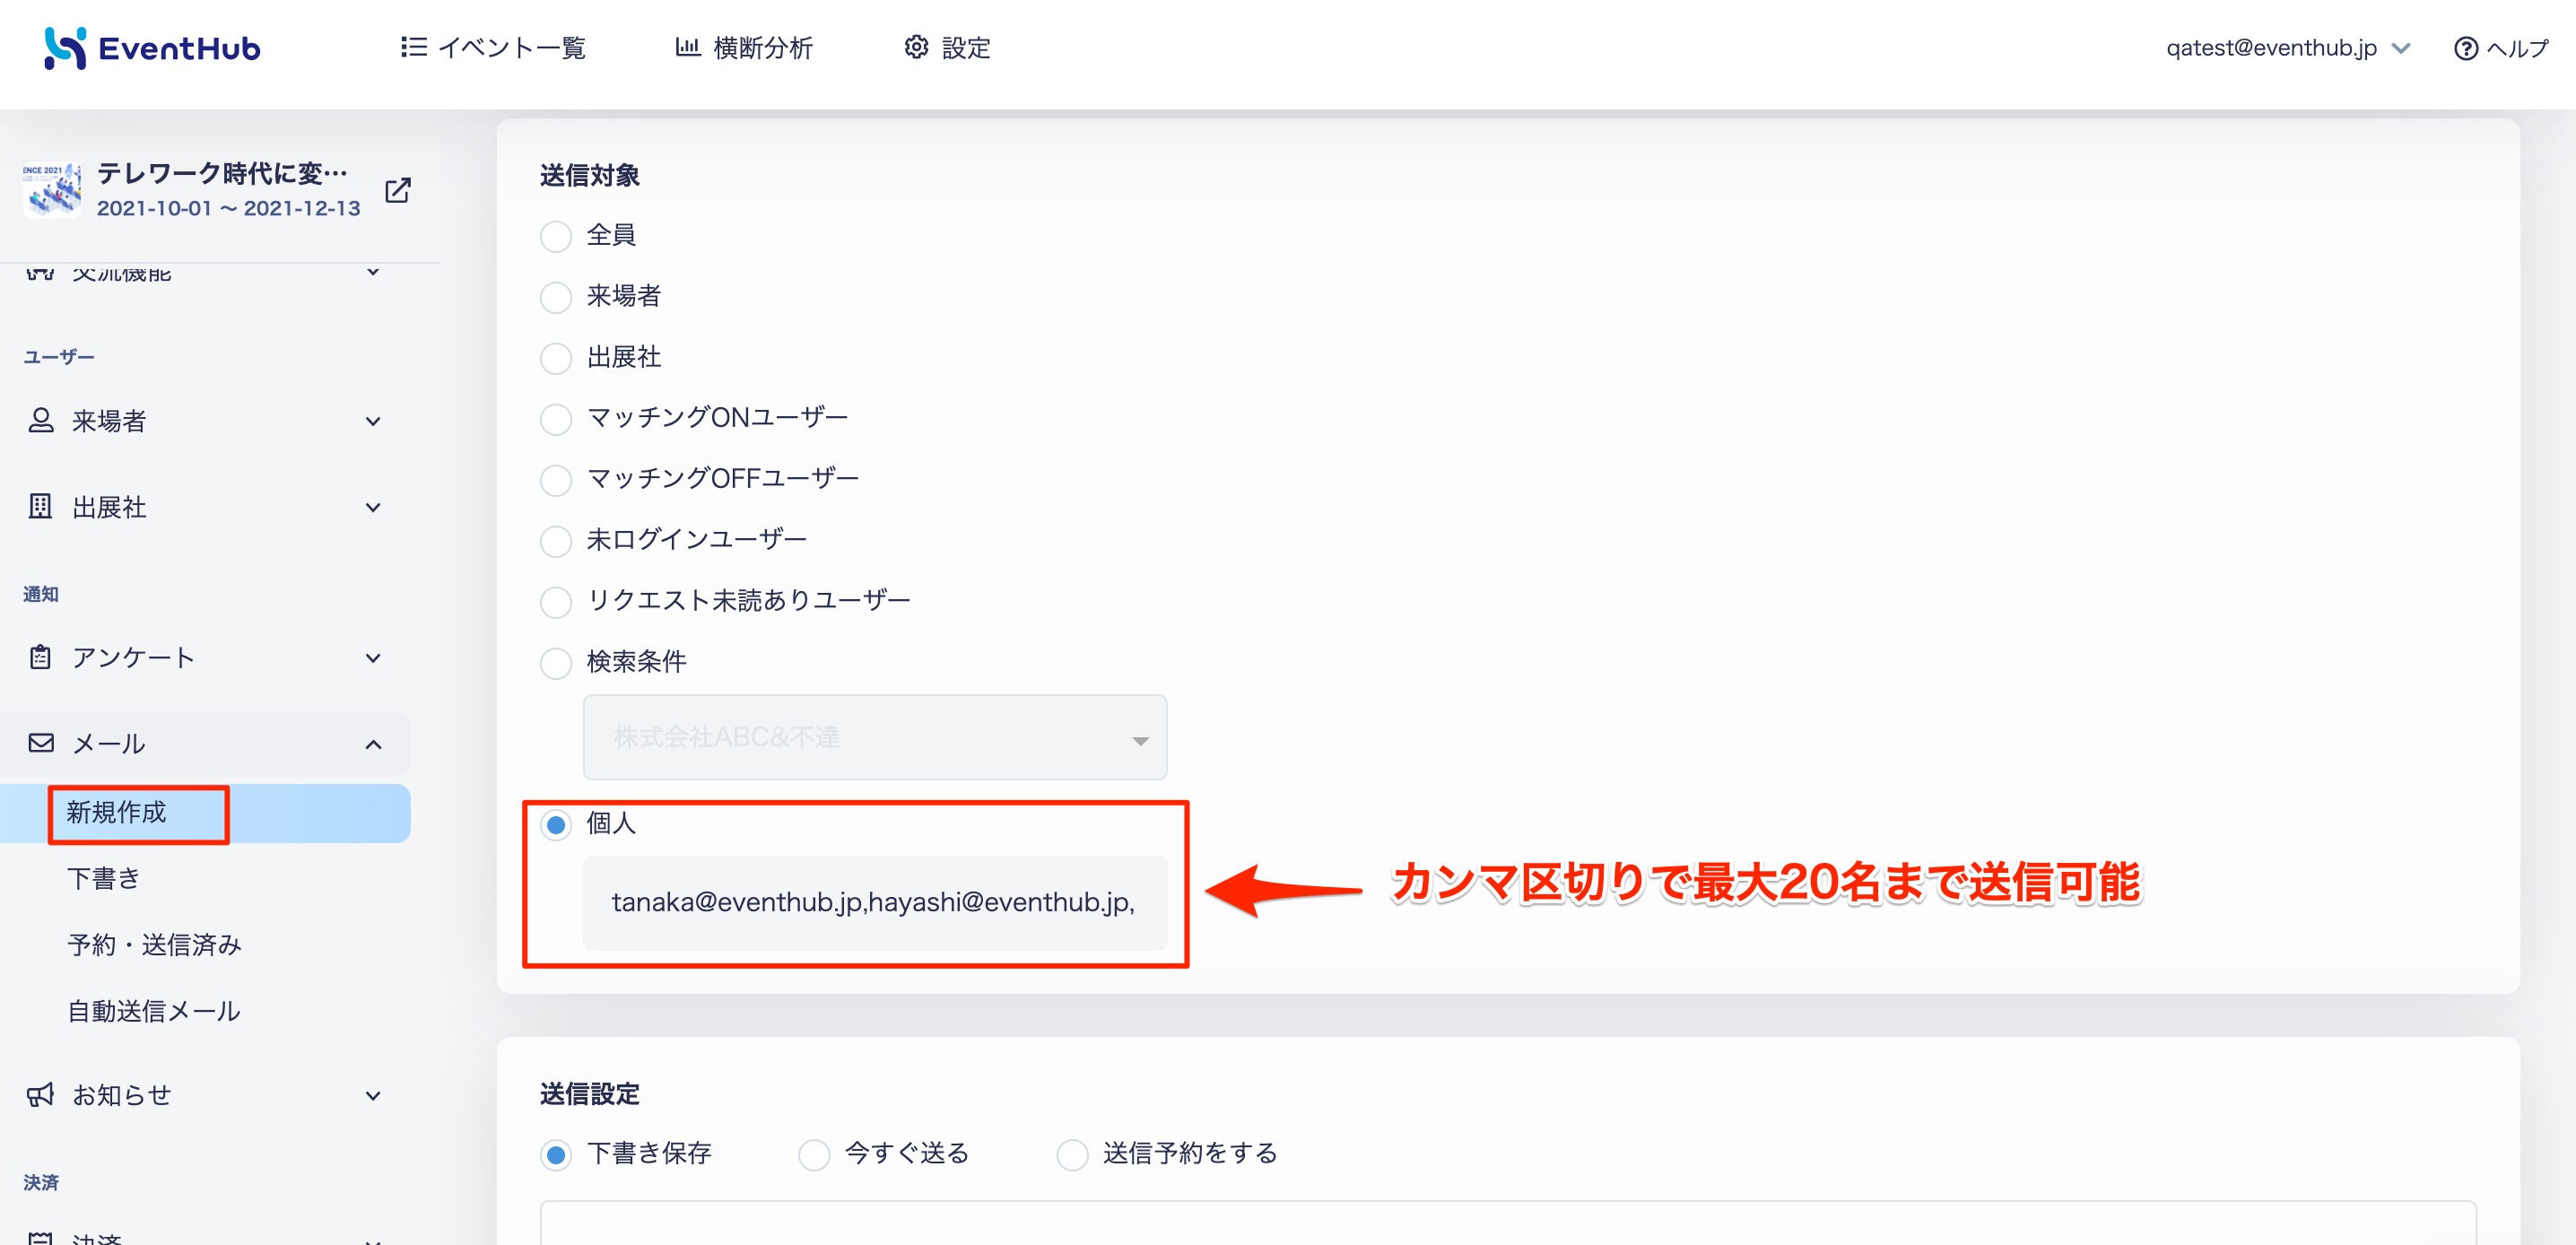This screenshot has height=1245, width=2576.
Task: Select マッチングONユーザー radio button
Action: 556,419
